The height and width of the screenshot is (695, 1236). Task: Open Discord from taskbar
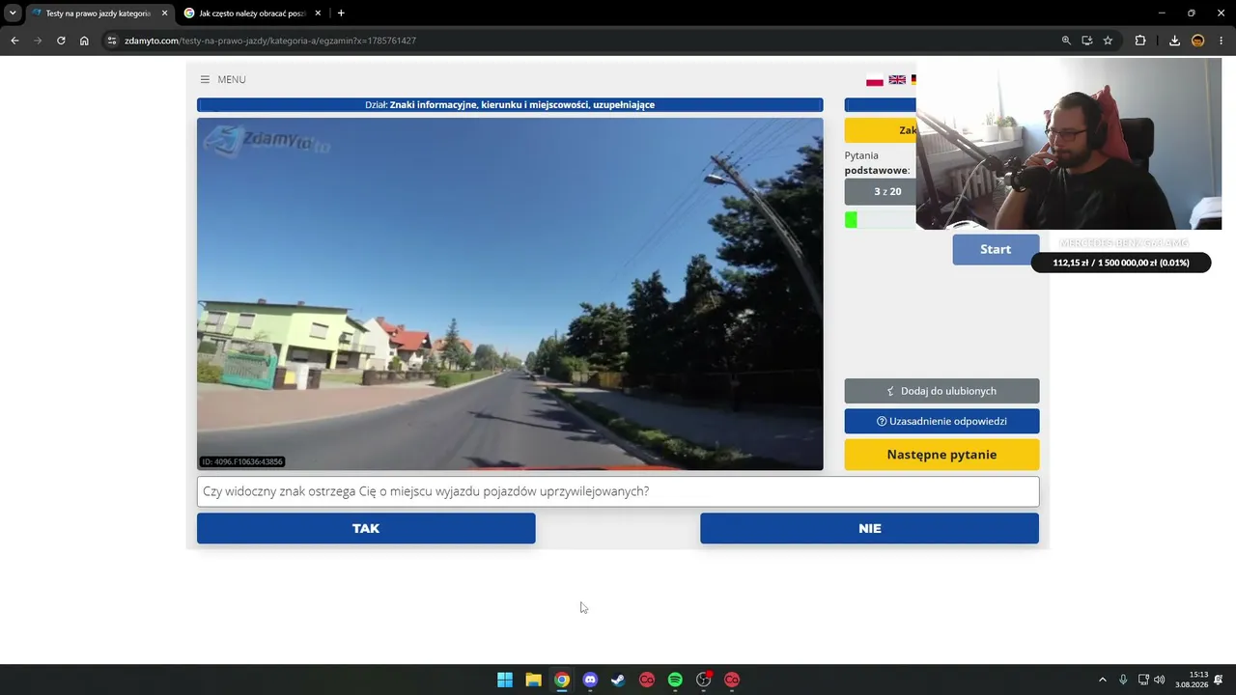coord(590,680)
